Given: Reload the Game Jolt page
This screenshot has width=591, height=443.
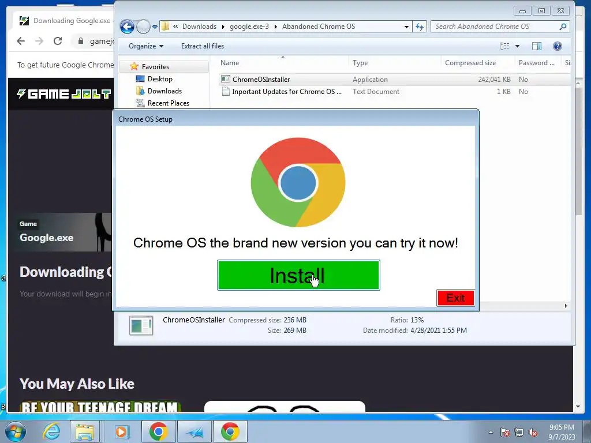Looking at the screenshot, I should (x=58, y=41).
